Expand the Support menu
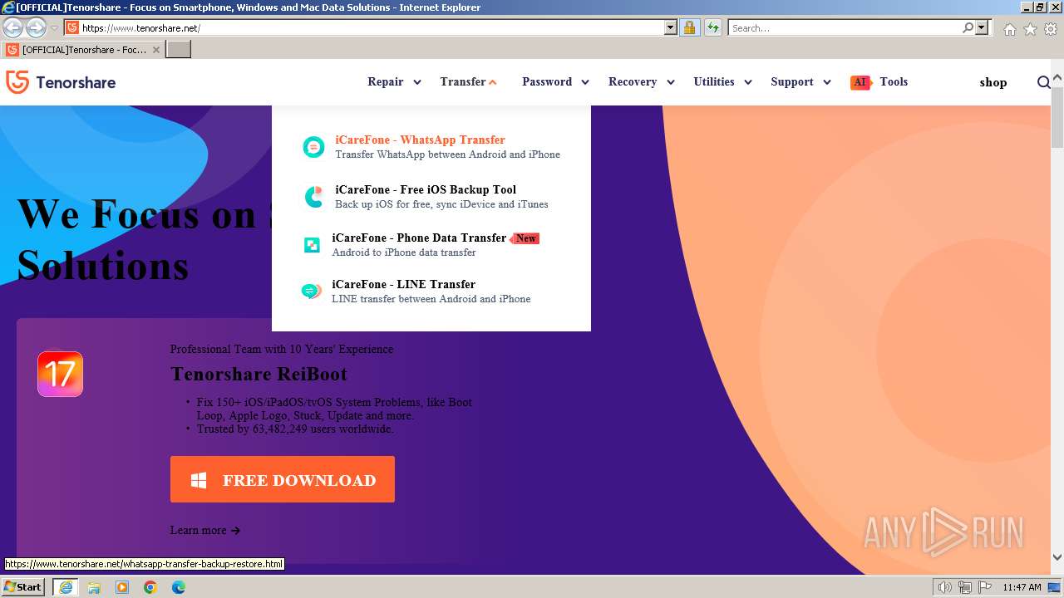 click(800, 82)
